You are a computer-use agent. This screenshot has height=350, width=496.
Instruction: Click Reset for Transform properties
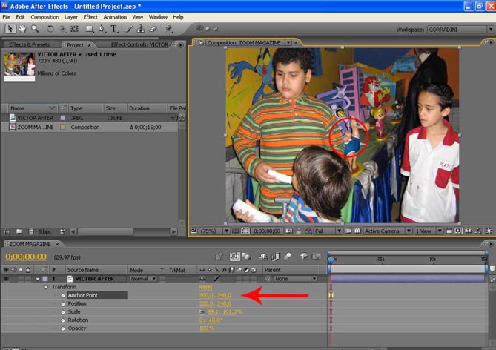click(205, 287)
